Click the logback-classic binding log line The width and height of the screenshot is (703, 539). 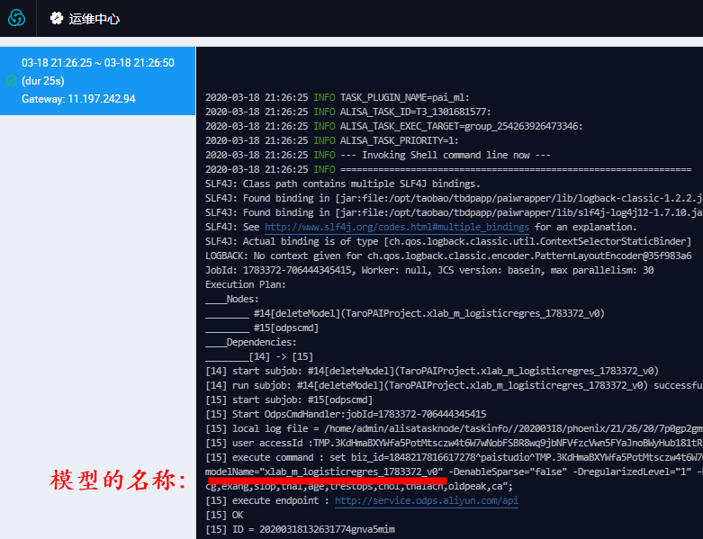pyautogui.click(x=454, y=198)
